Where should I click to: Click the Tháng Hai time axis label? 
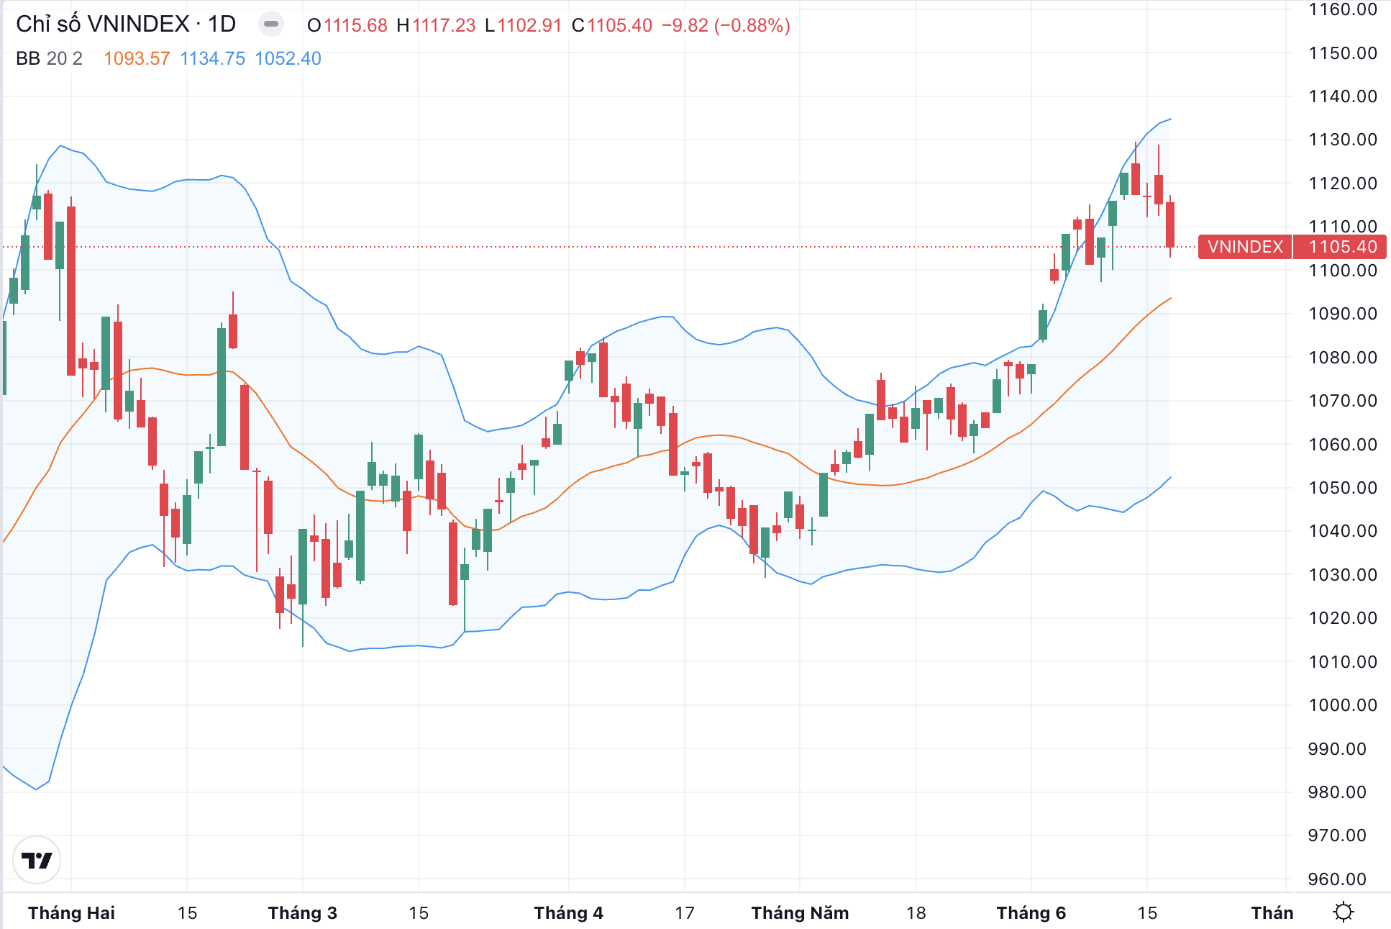(x=71, y=913)
